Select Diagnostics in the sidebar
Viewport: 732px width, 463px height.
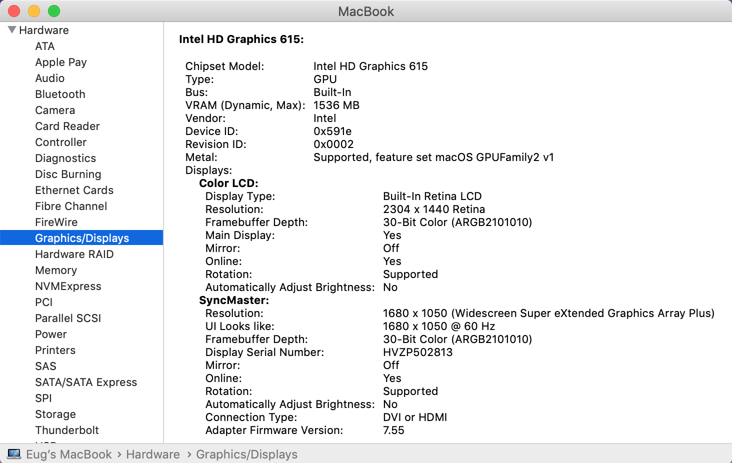65,158
